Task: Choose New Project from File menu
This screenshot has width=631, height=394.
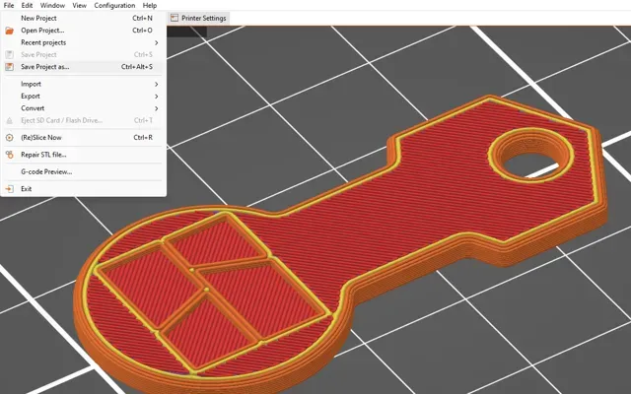Action: tap(83, 18)
